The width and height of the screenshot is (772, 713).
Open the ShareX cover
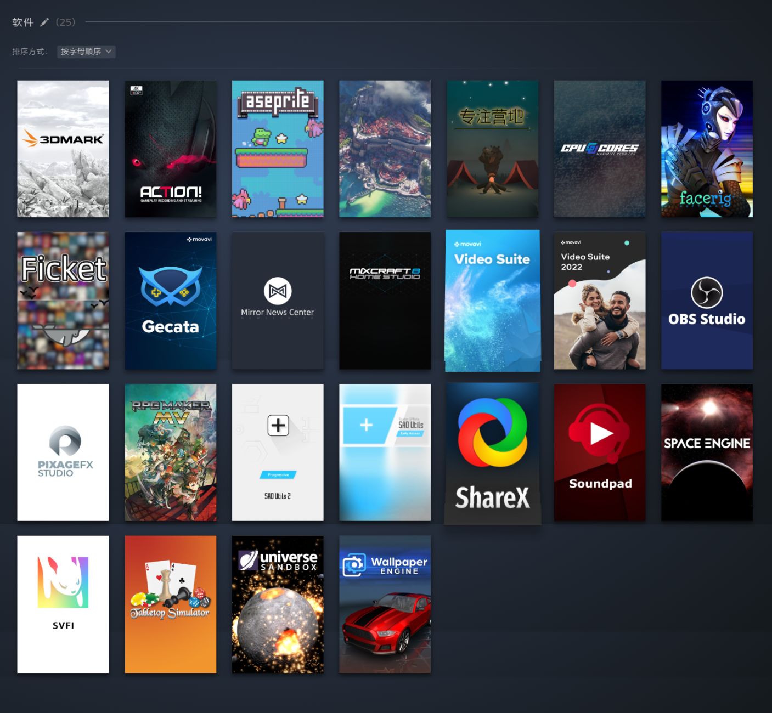[492, 454]
